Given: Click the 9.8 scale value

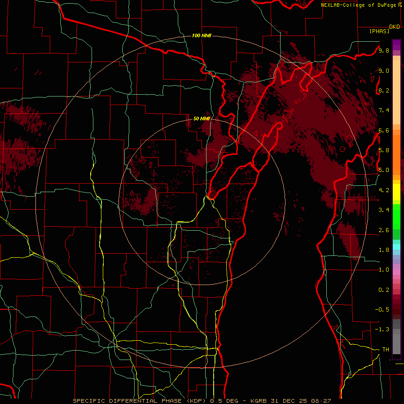Looking at the screenshot, I should pyautogui.click(x=384, y=50).
